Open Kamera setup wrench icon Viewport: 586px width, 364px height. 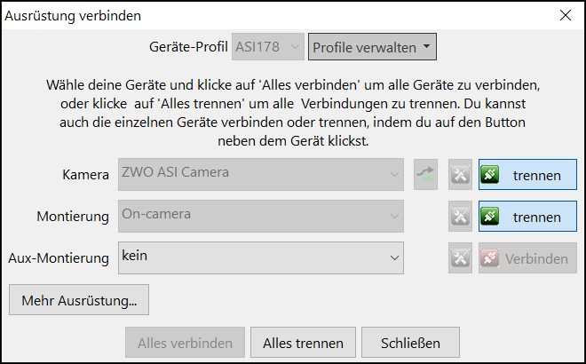pyautogui.click(x=460, y=175)
